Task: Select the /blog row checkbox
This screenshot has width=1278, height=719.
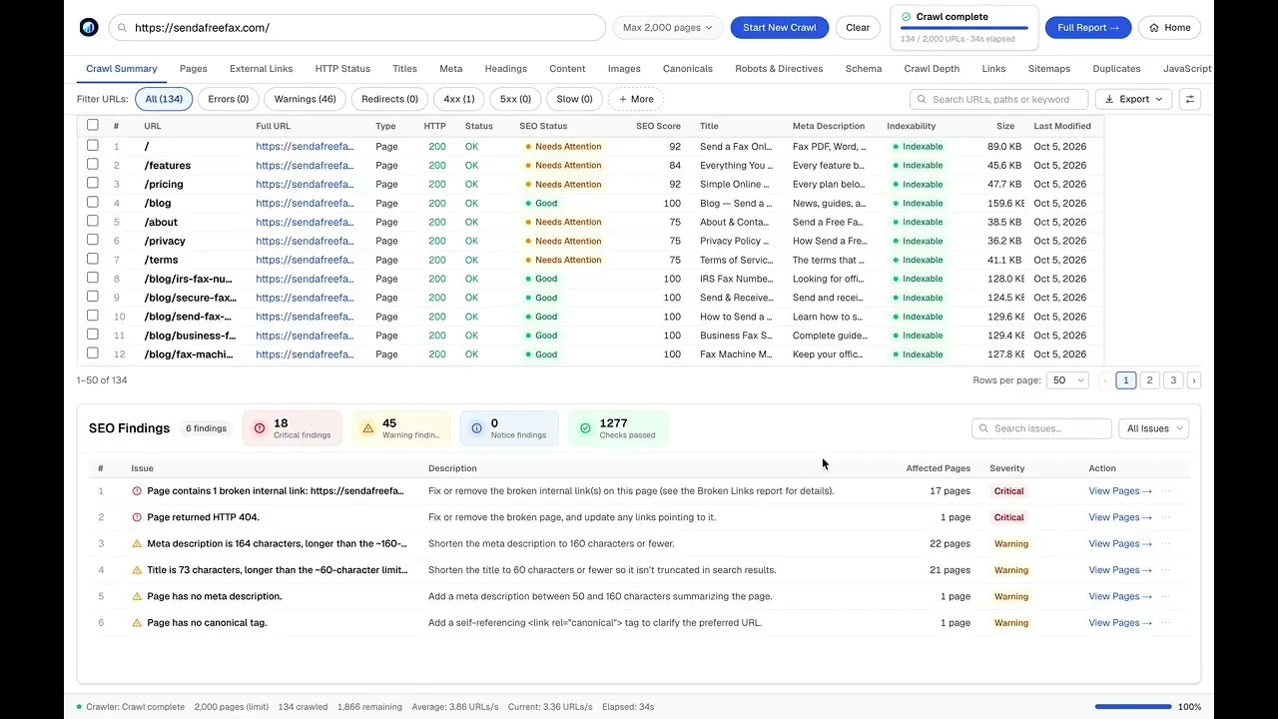Action: pos(93,202)
